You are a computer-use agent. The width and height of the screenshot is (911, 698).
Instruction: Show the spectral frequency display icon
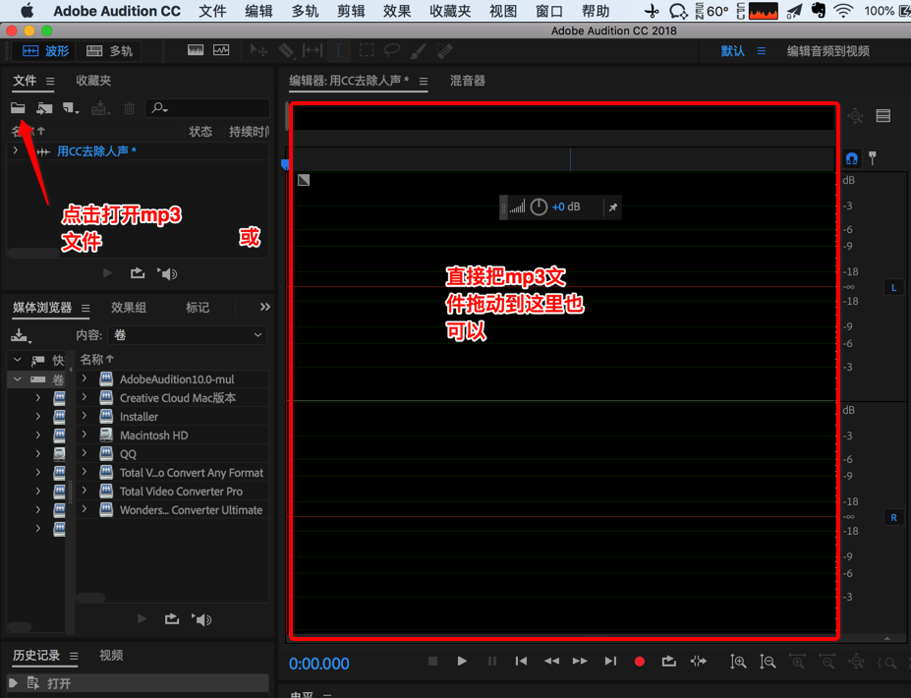tap(196, 50)
